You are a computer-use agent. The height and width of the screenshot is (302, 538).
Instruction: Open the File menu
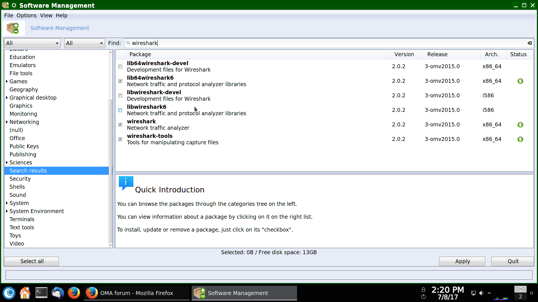click(x=9, y=15)
